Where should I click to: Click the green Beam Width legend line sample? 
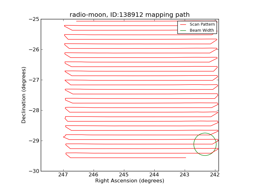click(x=183, y=30)
